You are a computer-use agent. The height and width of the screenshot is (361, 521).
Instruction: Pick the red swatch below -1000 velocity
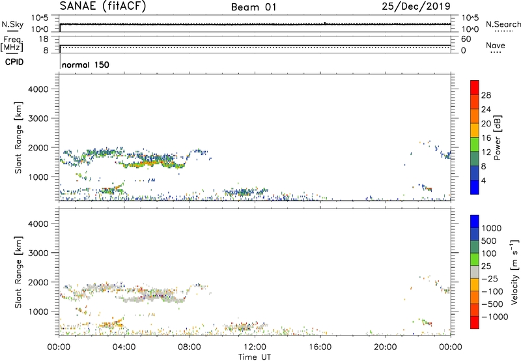pos(475,323)
